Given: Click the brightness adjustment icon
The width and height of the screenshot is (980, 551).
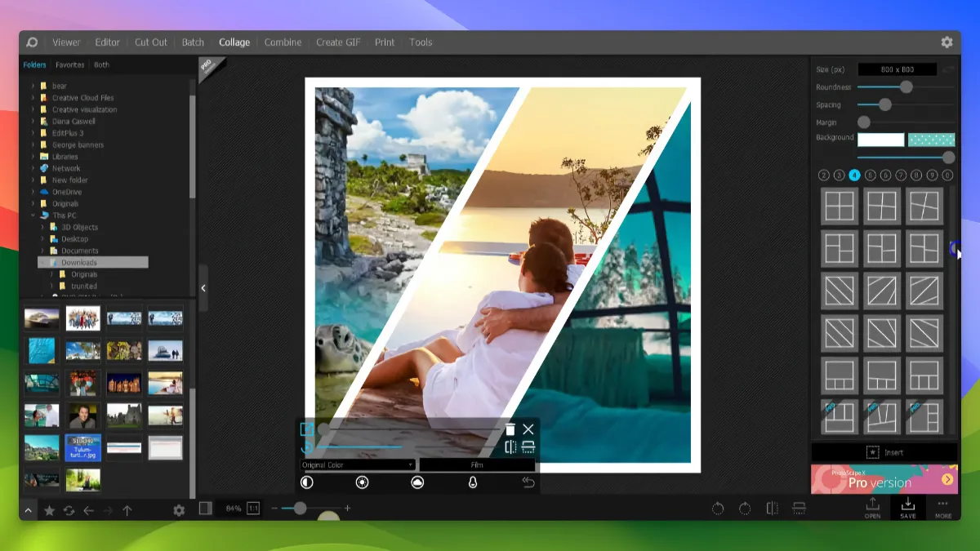Looking at the screenshot, I should pos(360,482).
